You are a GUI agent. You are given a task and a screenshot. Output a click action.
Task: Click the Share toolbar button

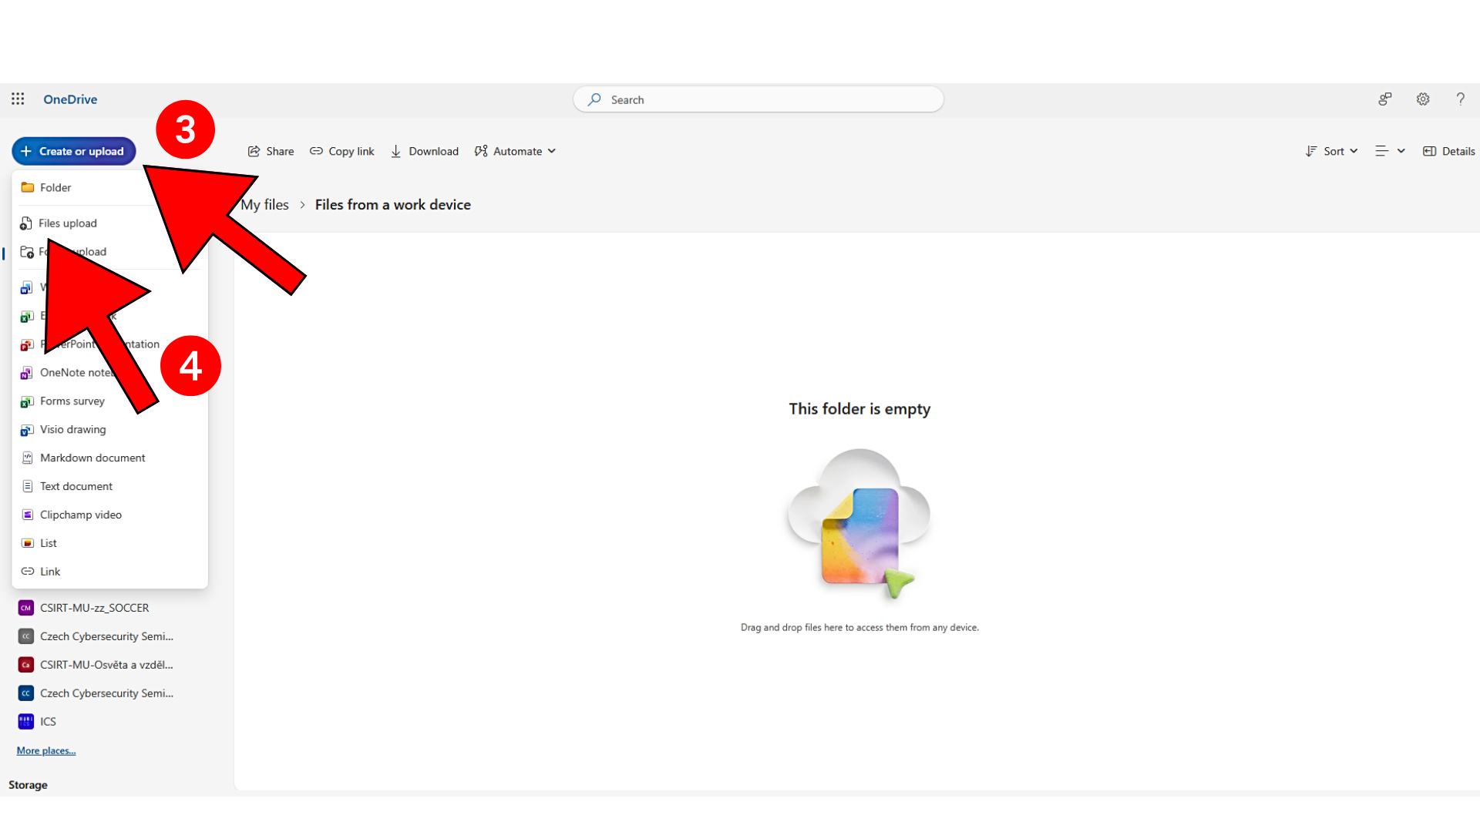(x=271, y=151)
